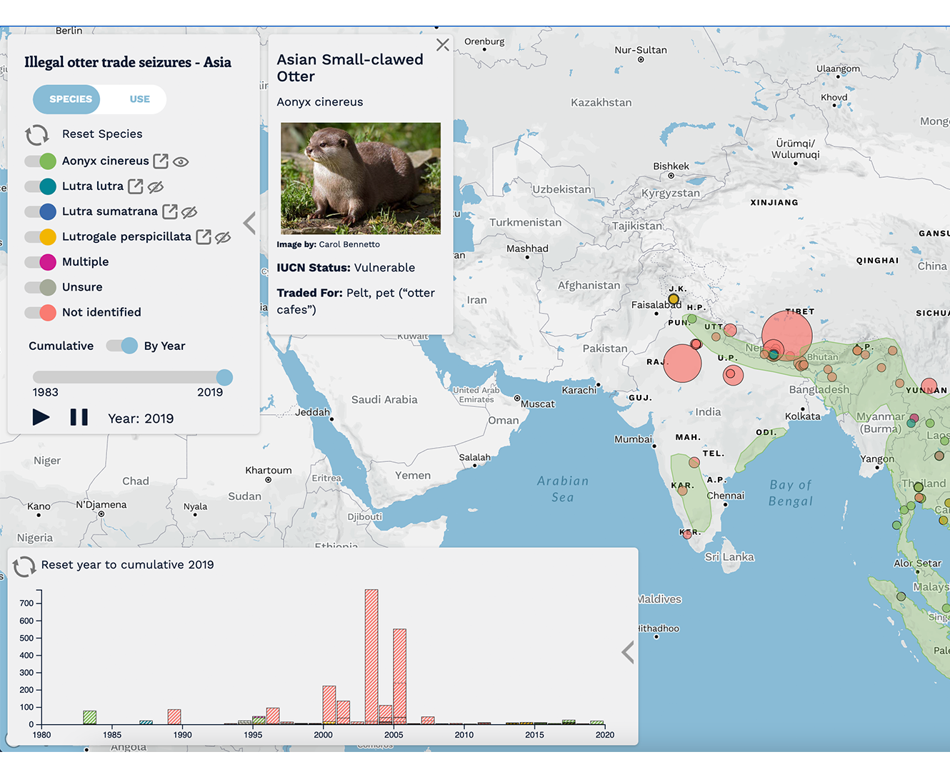The width and height of the screenshot is (950, 777).
Task: Open external link for Lutra lutra
Action: (135, 186)
